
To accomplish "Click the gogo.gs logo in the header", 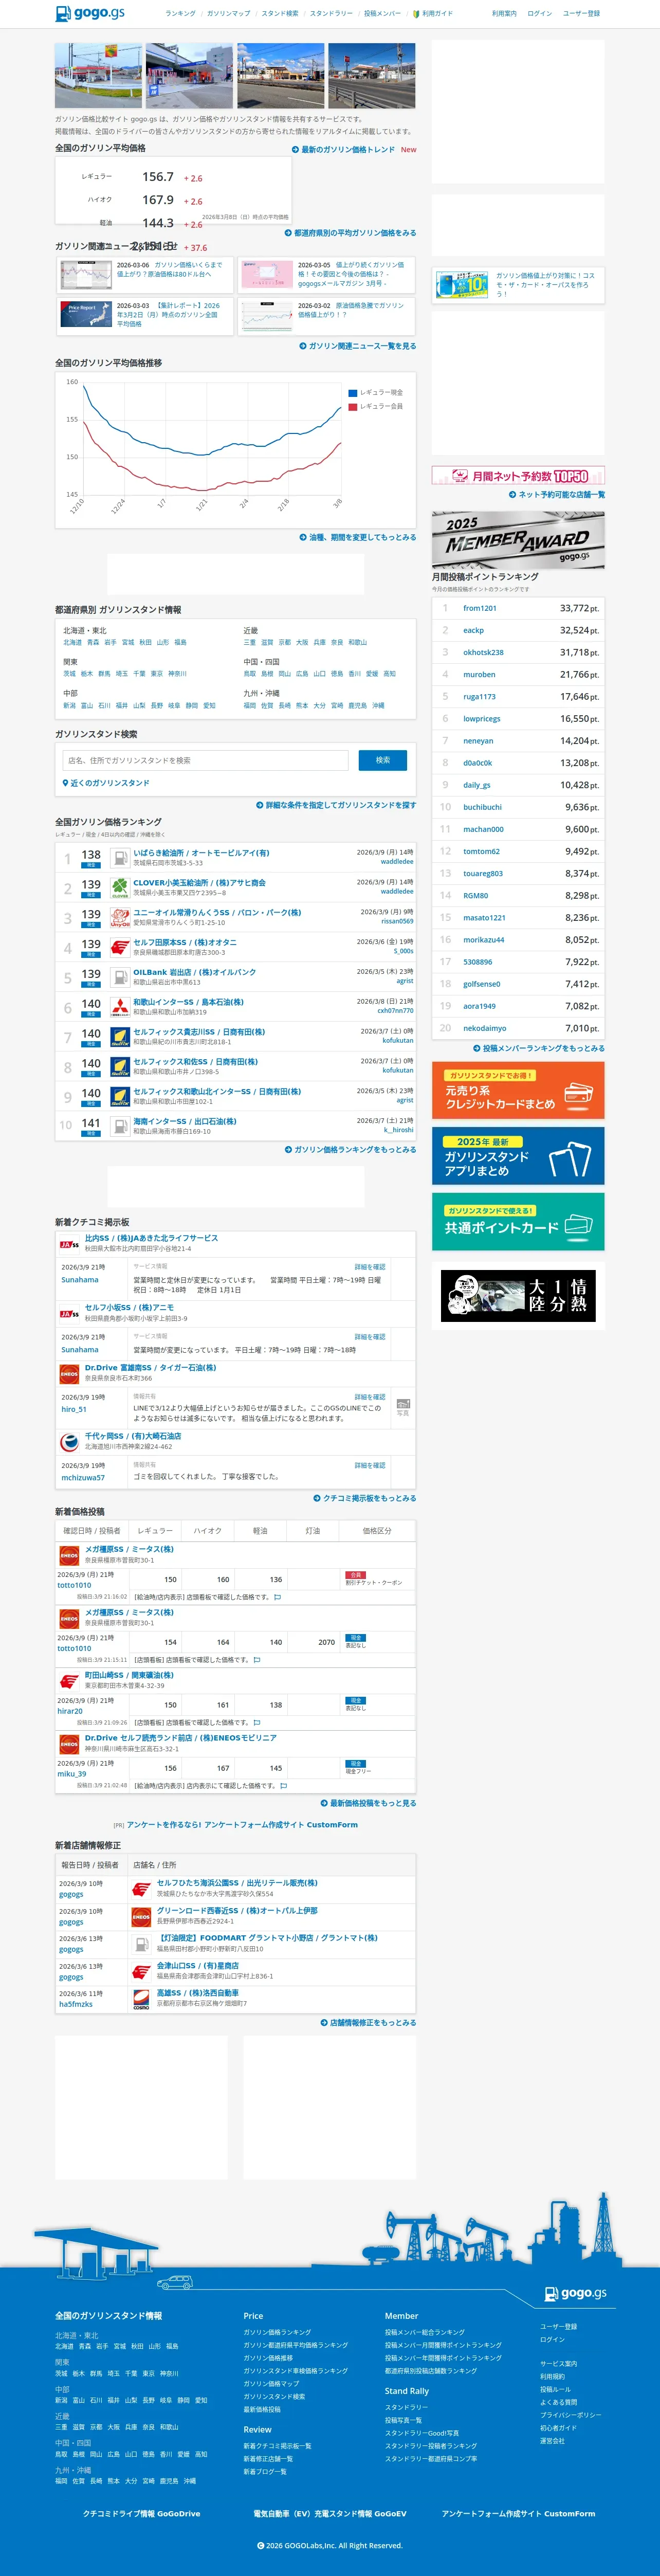I will tap(89, 13).
